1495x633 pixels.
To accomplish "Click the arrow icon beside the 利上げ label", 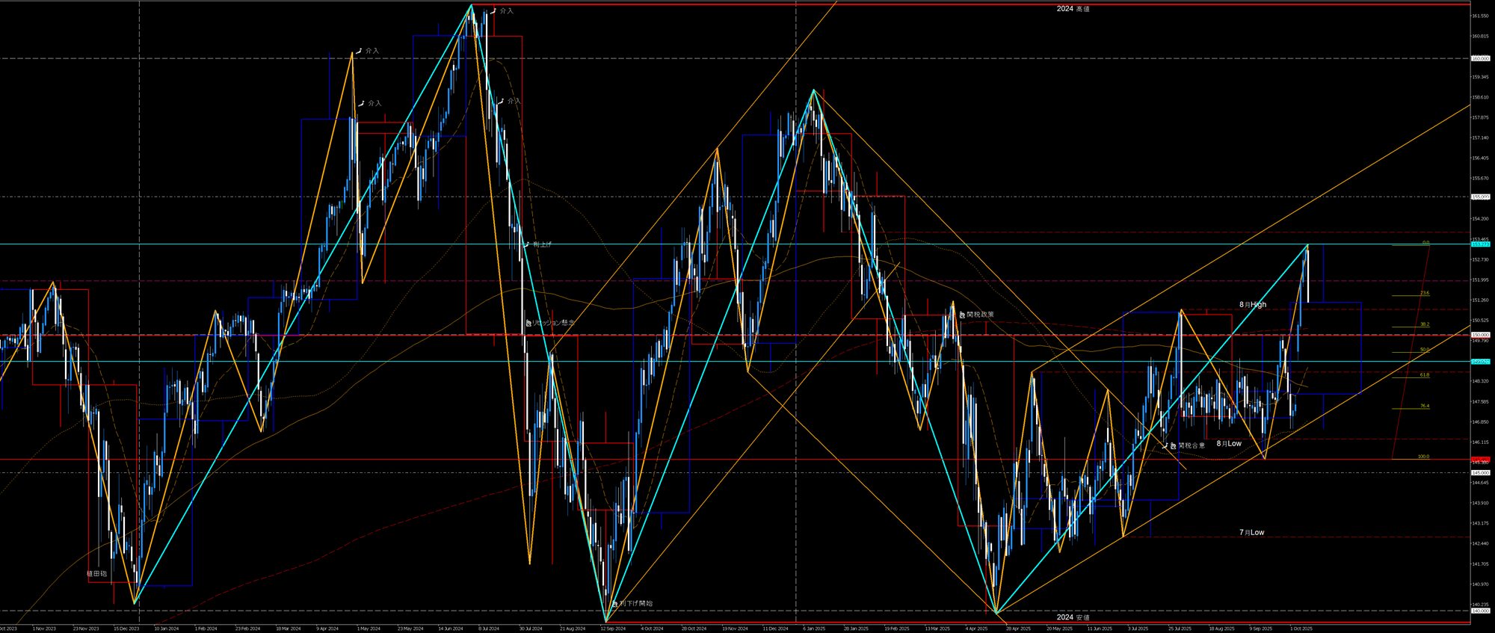I will click(526, 244).
